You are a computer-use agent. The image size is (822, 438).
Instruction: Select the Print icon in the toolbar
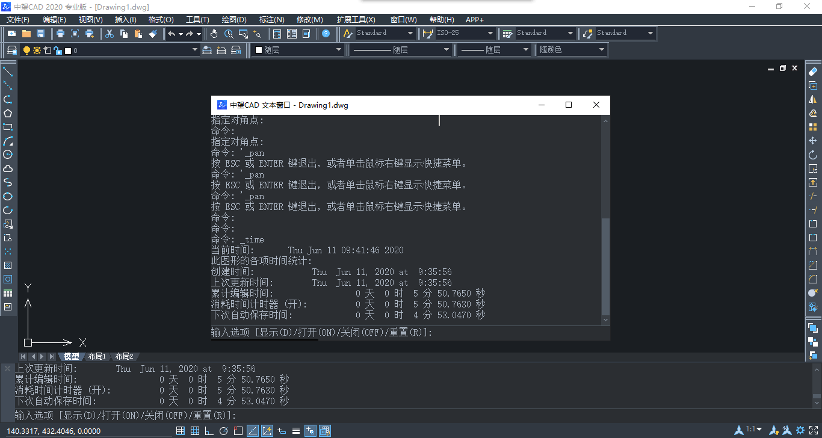click(x=61, y=34)
